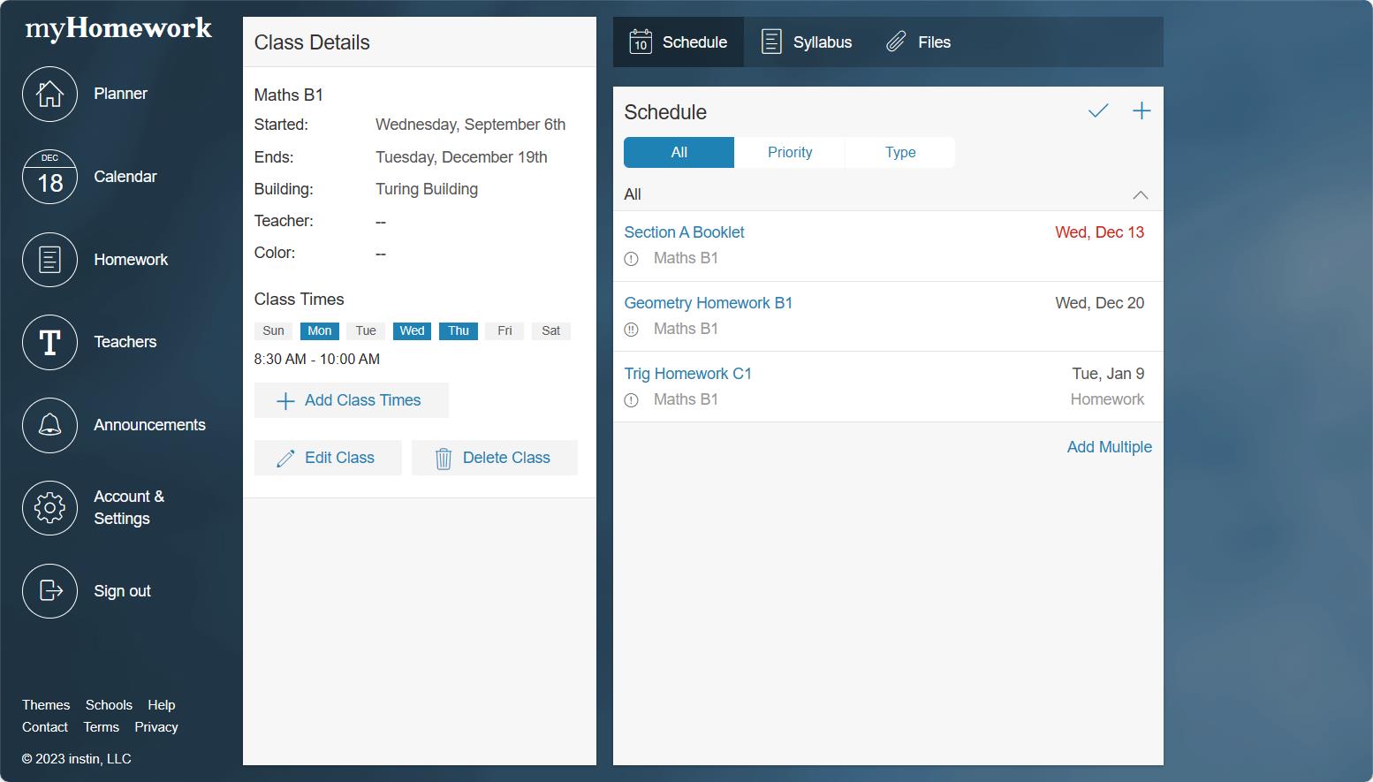Screen dimensions: 1373x782
Task: Toggle Saturday class day on
Action: 550,330
